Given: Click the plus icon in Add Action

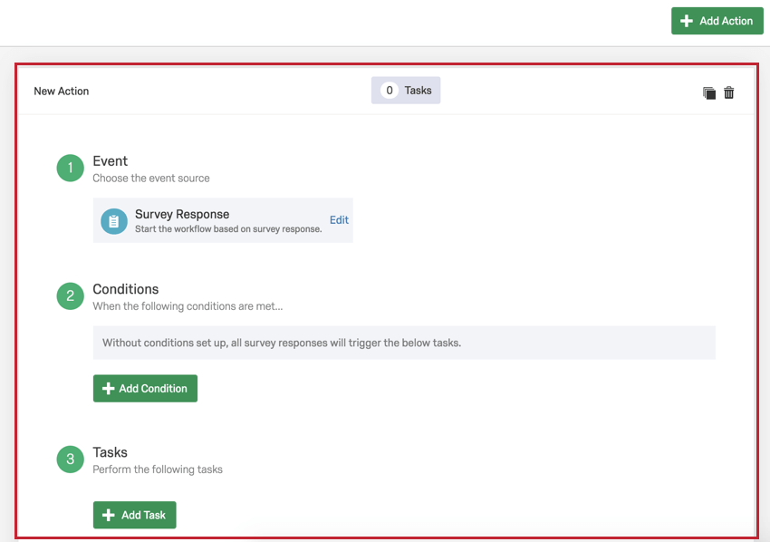Looking at the screenshot, I should coord(687,21).
